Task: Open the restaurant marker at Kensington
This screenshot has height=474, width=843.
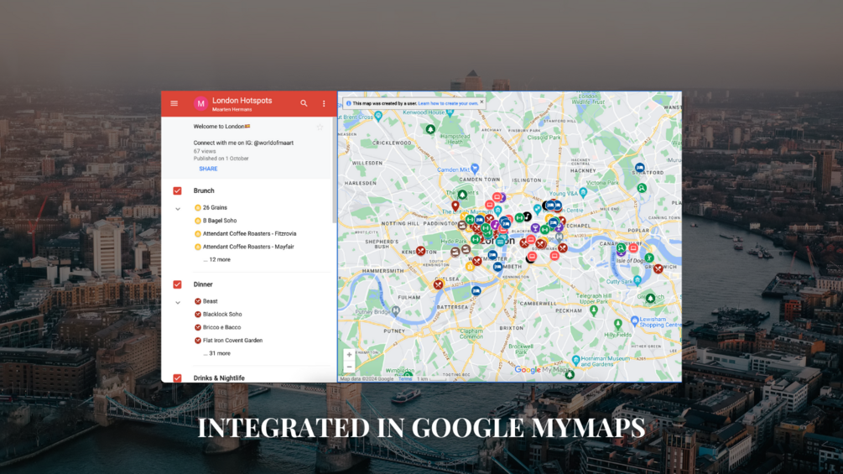Action: click(420, 251)
